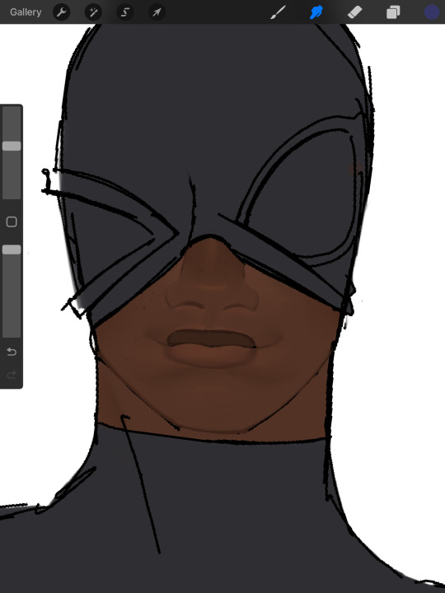445x593 pixels.
Task: Redo the undone stroke
Action: 12,375
